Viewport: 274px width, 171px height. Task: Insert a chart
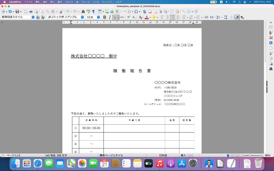pos(112,11)
